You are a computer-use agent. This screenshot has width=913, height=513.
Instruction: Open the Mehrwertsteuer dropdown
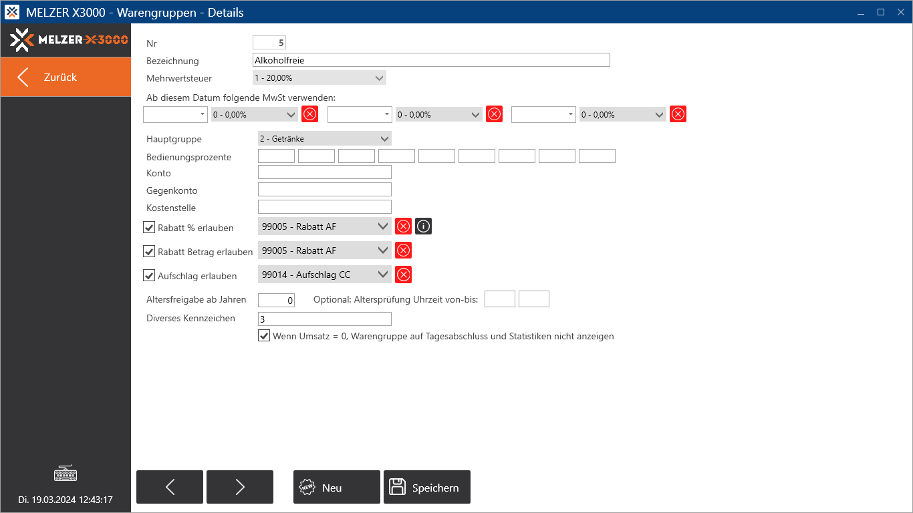point(319,78)
